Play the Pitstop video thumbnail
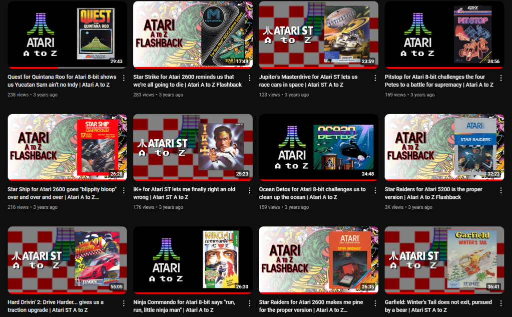This screenshot has height=317, width=512. [444, 34]
